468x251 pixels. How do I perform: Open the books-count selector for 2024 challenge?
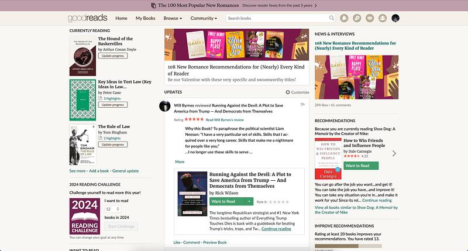coord(113,209)
